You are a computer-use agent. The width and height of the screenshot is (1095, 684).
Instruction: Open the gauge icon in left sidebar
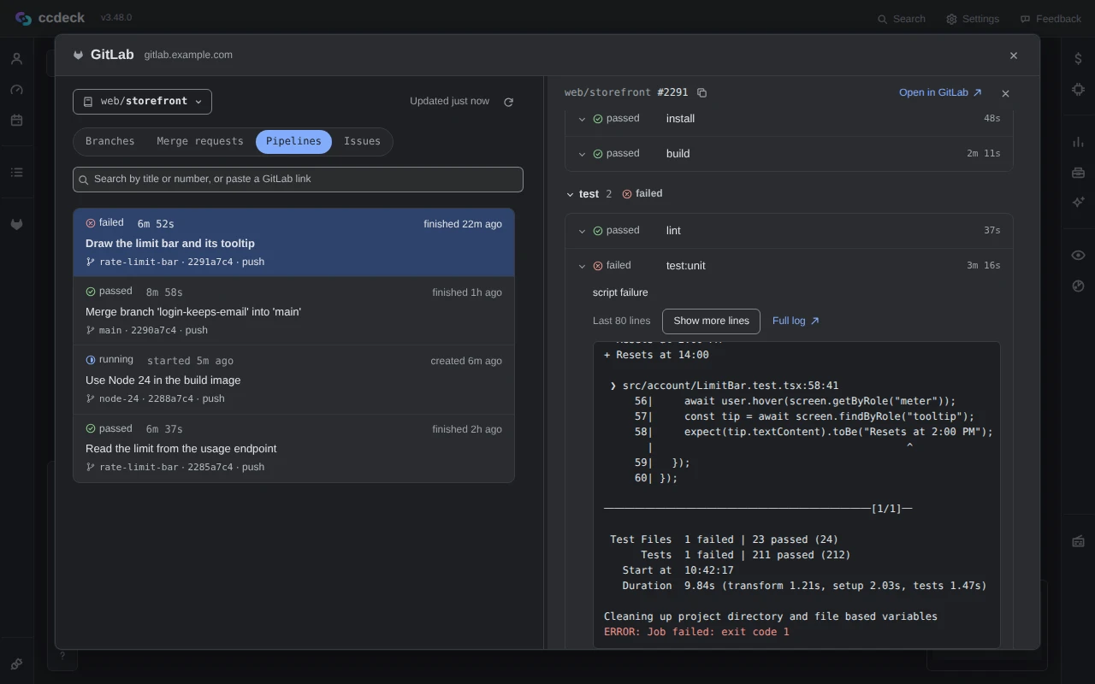tap(16, 90)
